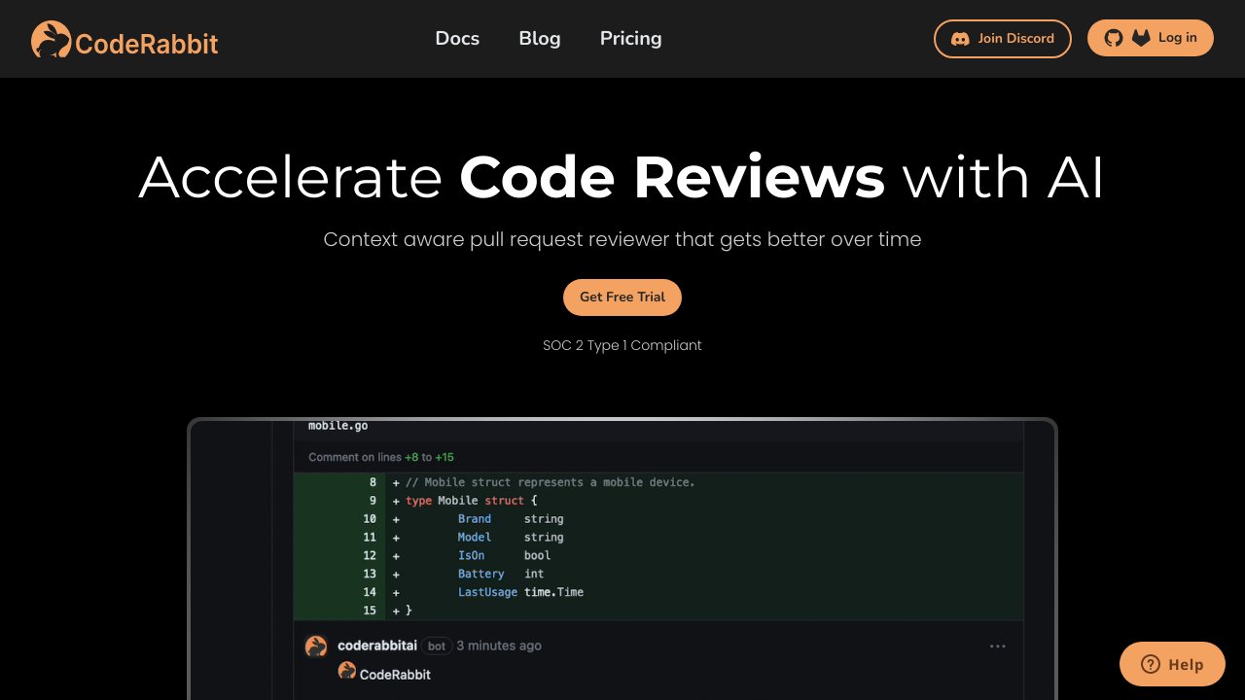Image resolution: width=1245 pixels, height=700 pixels.
Task: Click the mobile.go file name
Action: 338,426
